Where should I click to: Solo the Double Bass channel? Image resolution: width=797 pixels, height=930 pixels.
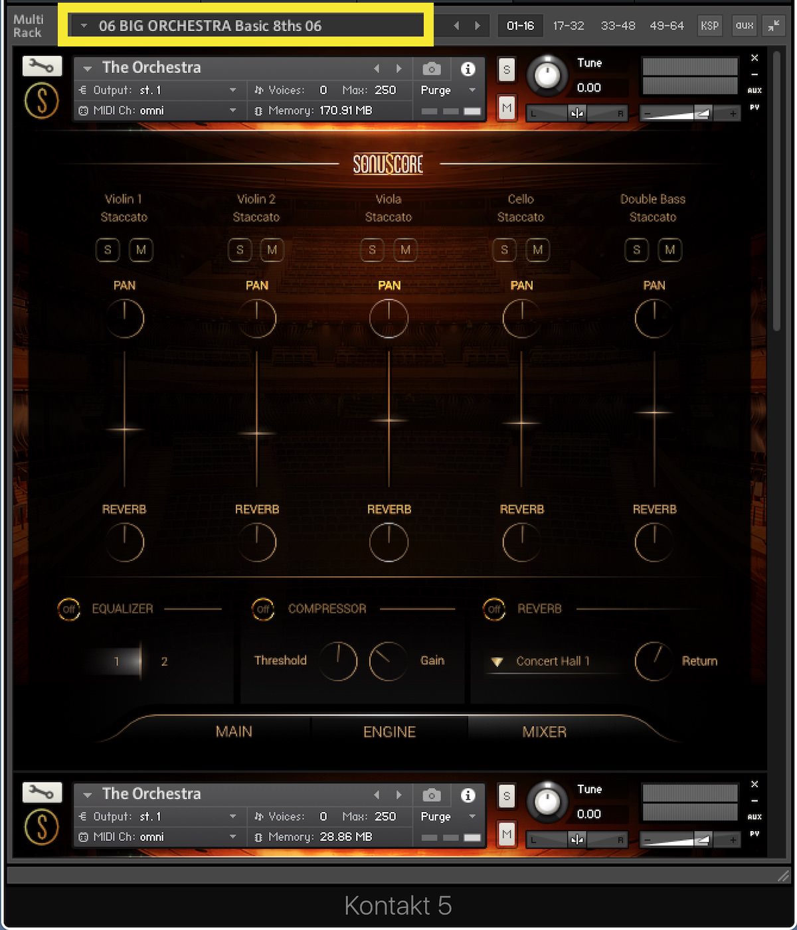click(x=636, y=250)
